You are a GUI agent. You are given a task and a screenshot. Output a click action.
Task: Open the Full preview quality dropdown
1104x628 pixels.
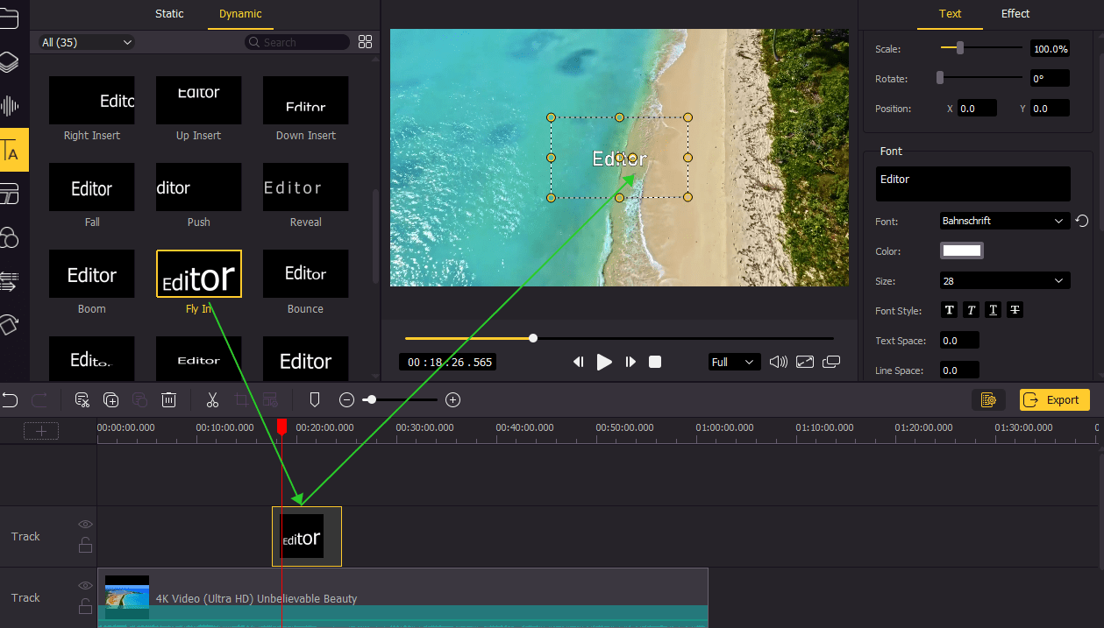(734, 362)
